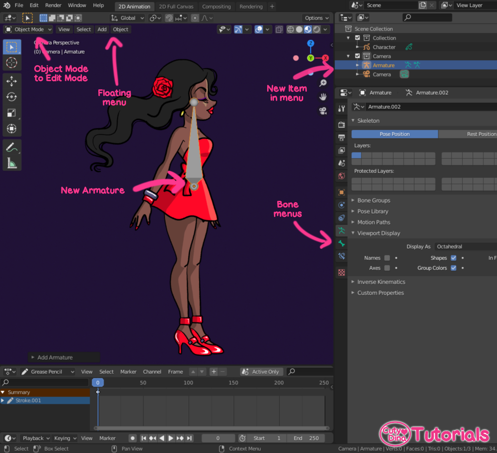Click the Outliner search field
Viewport: 497px width, 453px height.
tap(426, 17)
